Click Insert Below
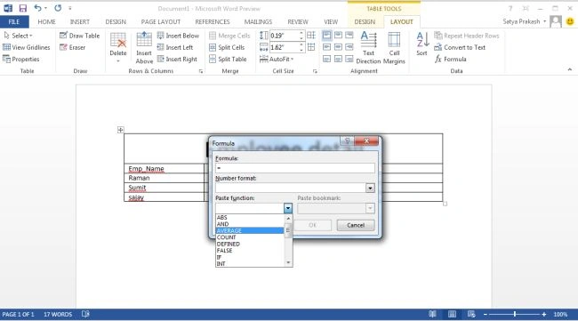Screen dimensions: 578x321 click(178, 36)
